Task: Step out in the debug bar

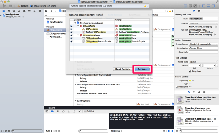Action: coord(74,111)
